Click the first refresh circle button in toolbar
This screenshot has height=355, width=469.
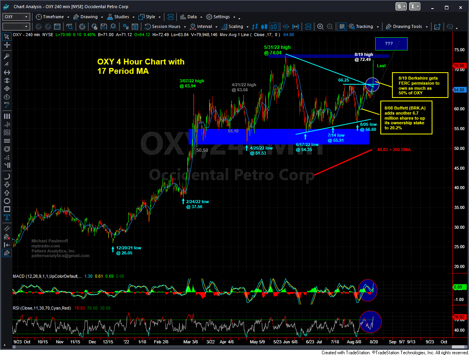pyautogui.click(x=38, y=26)
